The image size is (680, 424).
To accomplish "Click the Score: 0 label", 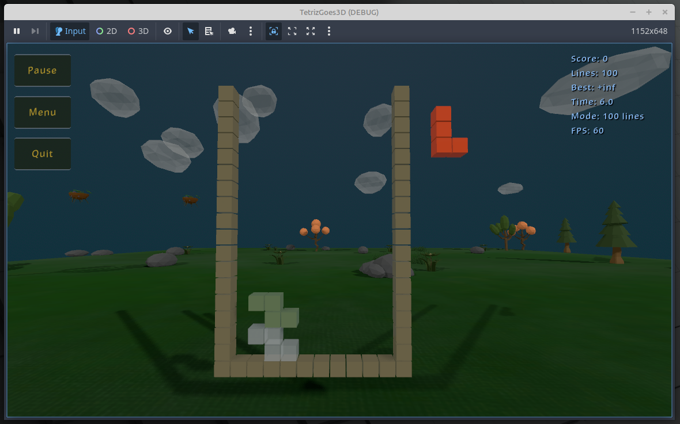I will pyautogui.click(x=590, y=59).
